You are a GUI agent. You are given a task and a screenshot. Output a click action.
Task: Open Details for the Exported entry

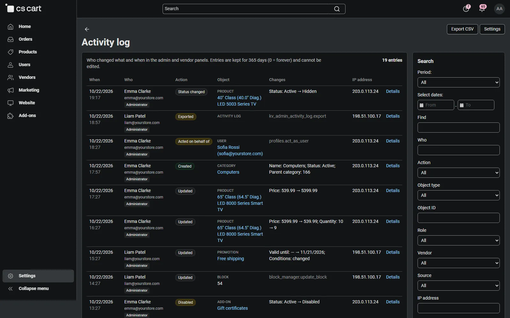(393, 116)
